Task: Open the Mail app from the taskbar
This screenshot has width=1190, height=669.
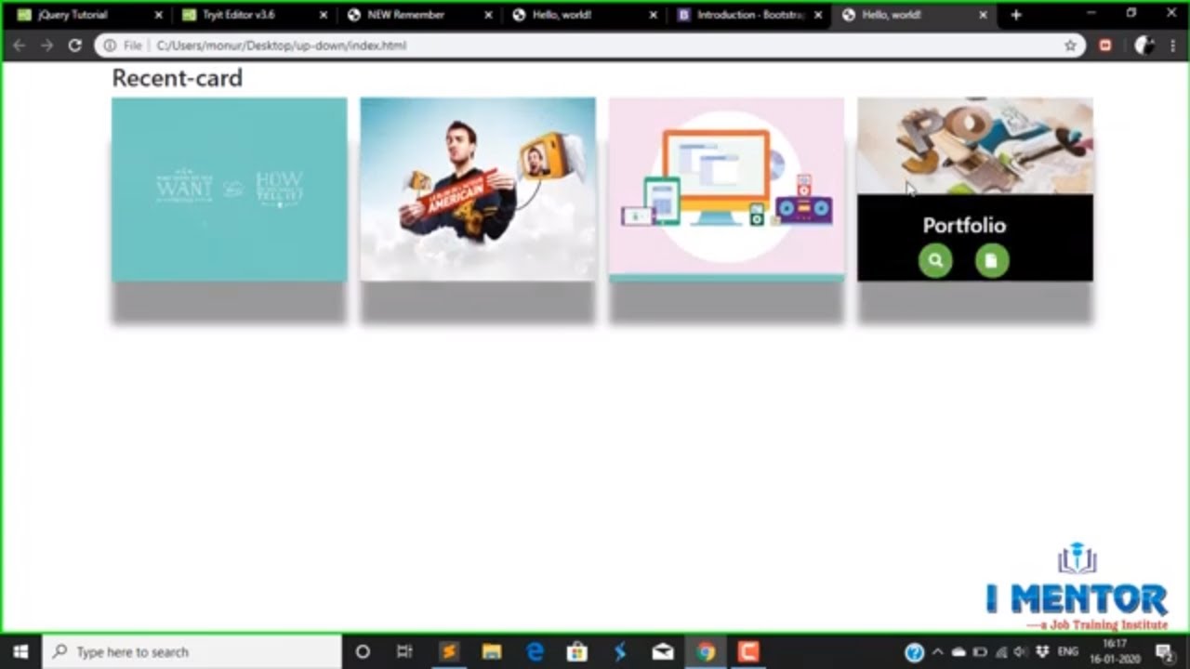Action: (663, 651)
